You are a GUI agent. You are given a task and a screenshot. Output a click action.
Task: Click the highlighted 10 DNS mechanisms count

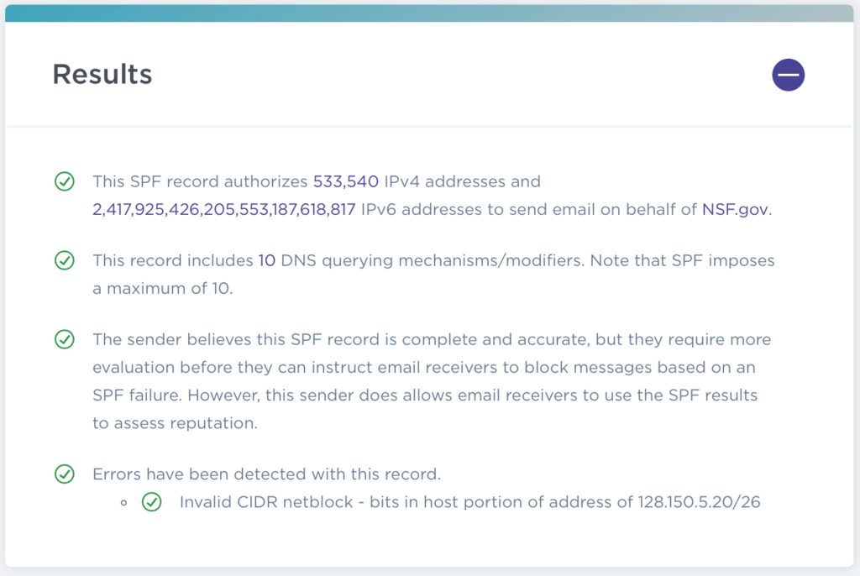(x=266, y=260)
